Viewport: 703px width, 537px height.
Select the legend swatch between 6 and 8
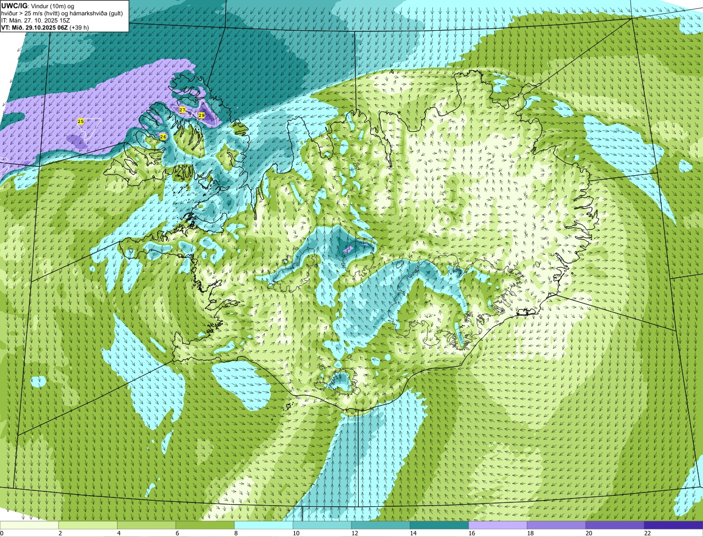pyautogui.click(x=205, y=525)
